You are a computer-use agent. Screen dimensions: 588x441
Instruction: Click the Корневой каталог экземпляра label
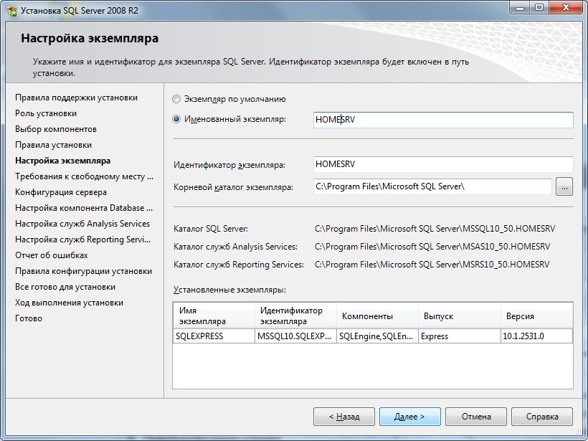[233, 187]
